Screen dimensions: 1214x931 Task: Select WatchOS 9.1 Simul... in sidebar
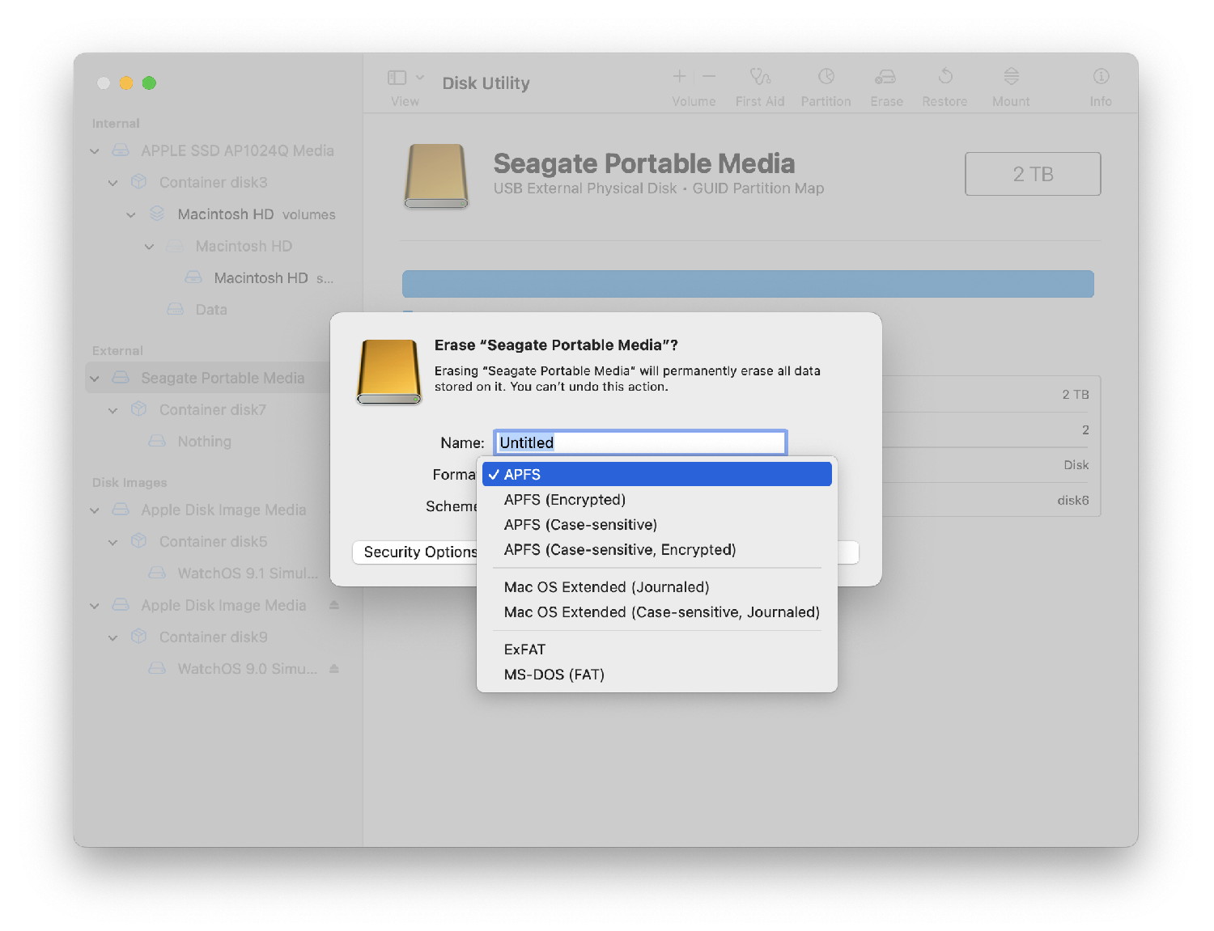pyautogui.click(x=248, y=573)
